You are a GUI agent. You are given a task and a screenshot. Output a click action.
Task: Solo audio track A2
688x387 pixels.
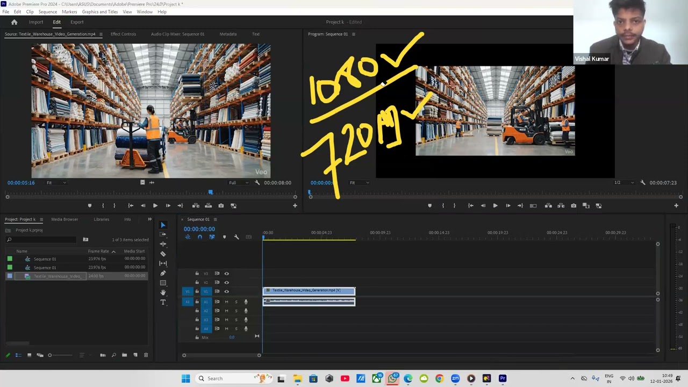click(x=236, y=311)
